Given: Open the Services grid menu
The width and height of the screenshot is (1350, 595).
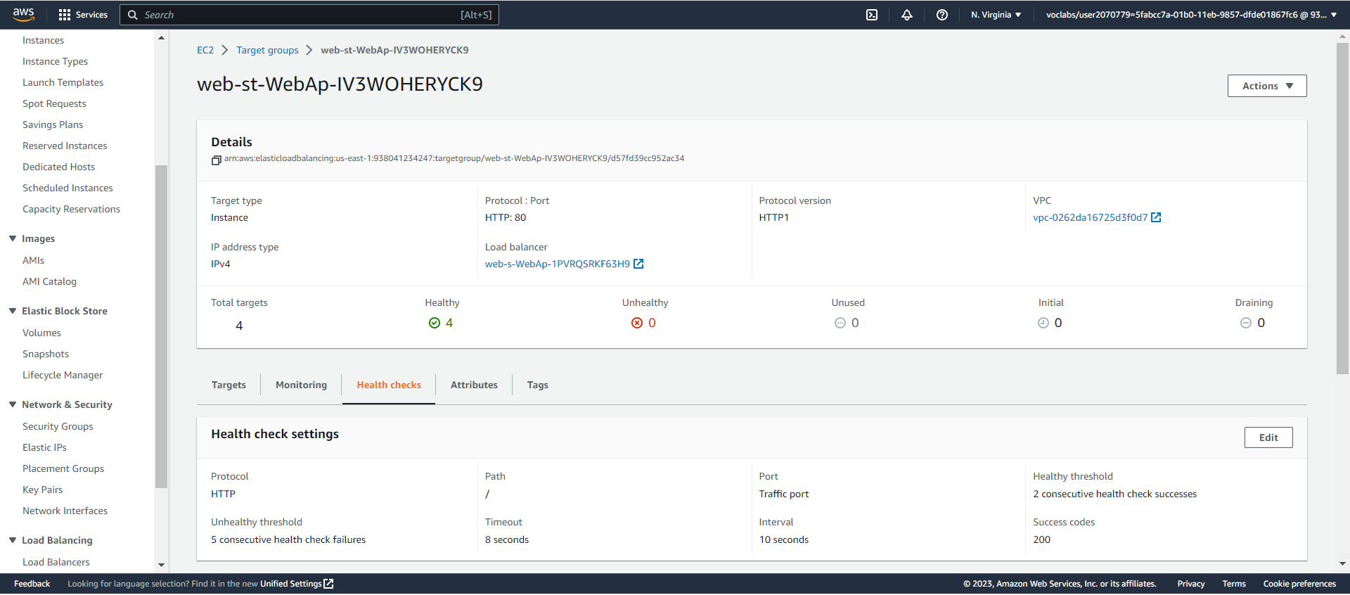Looking at the screenshot, I should coord(83,15).
